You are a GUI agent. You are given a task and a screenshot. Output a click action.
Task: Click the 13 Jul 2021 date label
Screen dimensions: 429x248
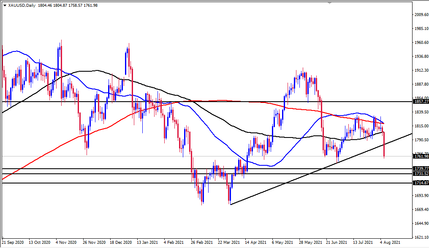[363, 242]
